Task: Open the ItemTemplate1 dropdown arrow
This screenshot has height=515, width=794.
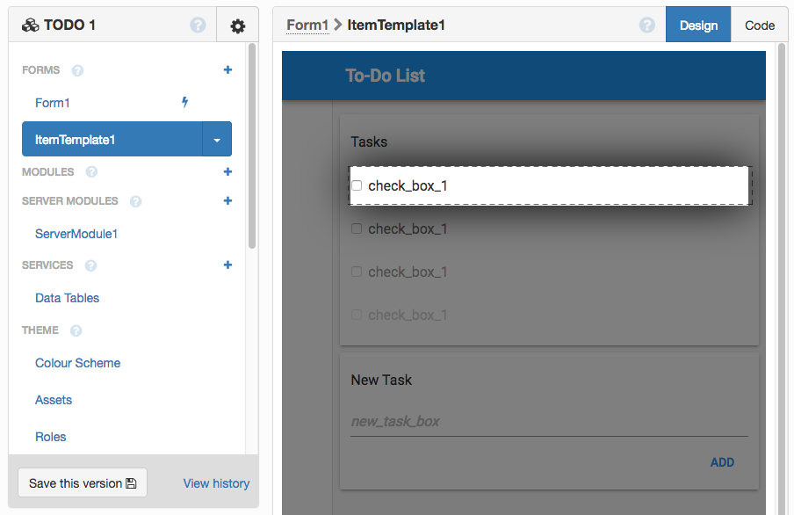Action: click(217, 140)
